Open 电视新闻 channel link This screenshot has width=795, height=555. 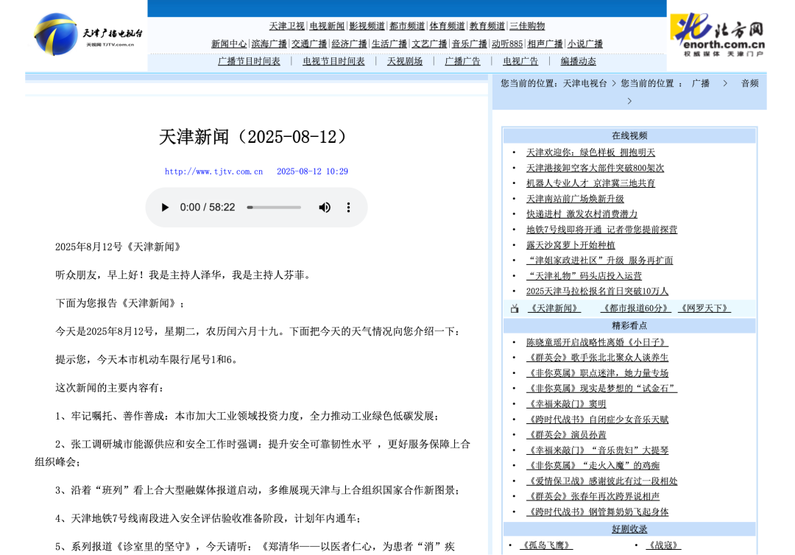coord(327,26)
